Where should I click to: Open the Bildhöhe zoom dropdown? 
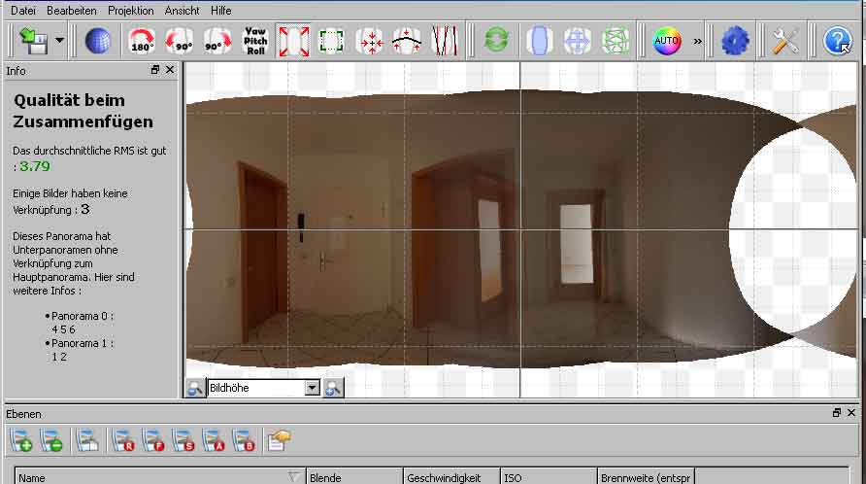[312, 388]
